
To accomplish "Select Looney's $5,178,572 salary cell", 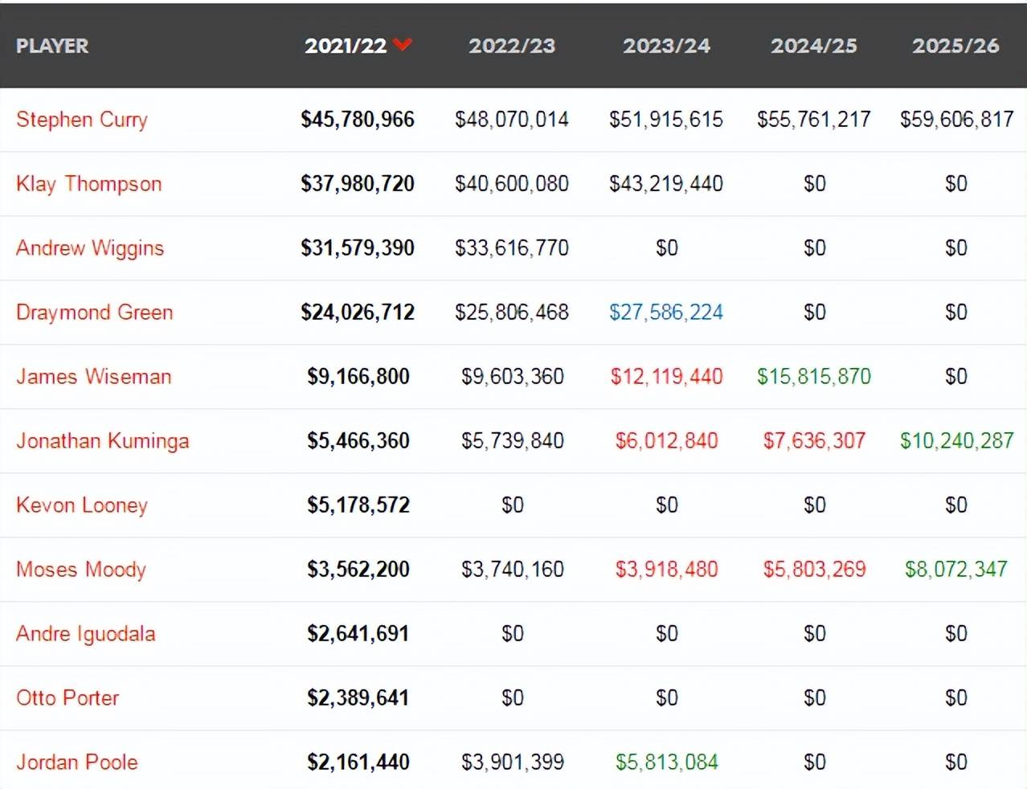I will [358, 505].
